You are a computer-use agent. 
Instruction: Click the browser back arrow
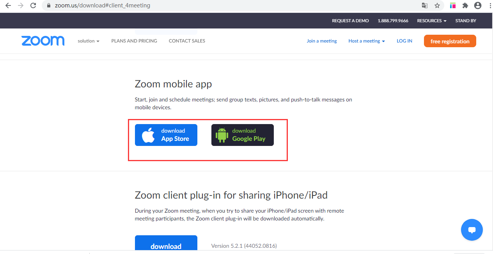click(8, 5)
